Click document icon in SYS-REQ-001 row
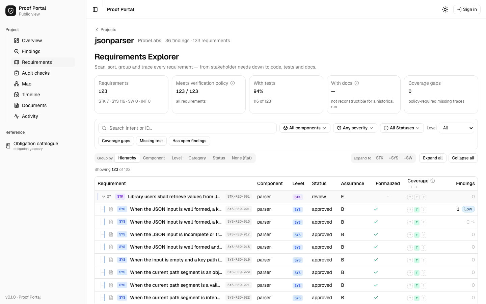The image size is (486, 304). [111, 209]
